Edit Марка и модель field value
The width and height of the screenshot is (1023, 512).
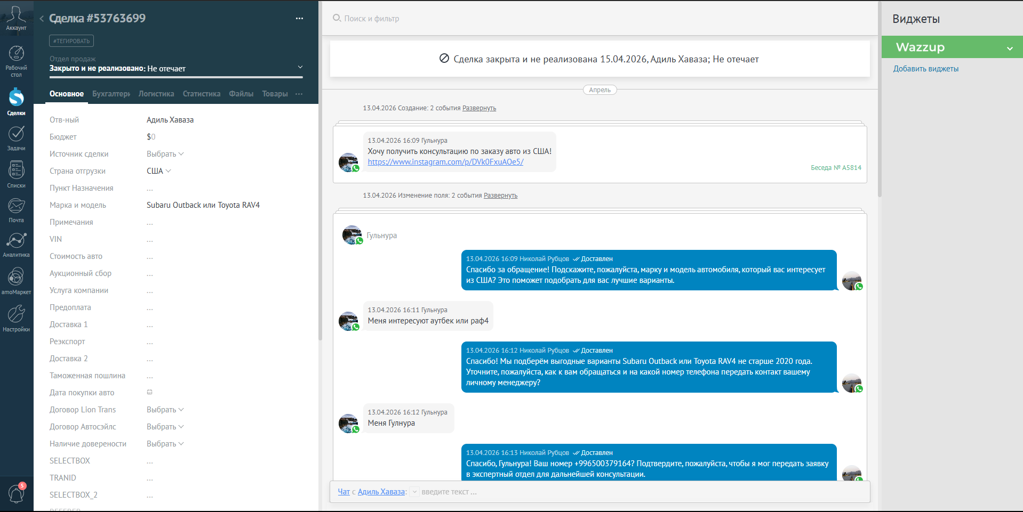(203, 205)
